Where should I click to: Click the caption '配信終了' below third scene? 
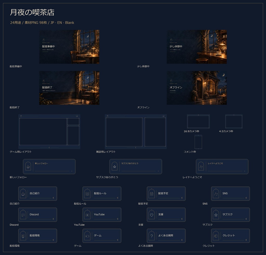tap(15, 107)
